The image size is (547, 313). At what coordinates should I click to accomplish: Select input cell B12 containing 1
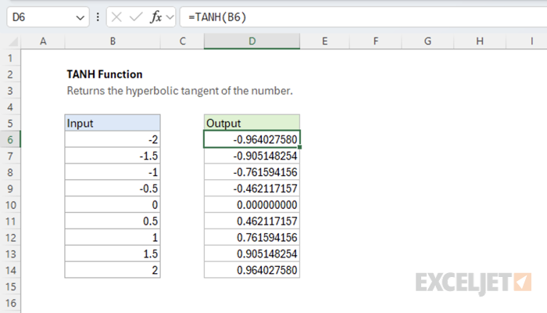pos(113,238)
